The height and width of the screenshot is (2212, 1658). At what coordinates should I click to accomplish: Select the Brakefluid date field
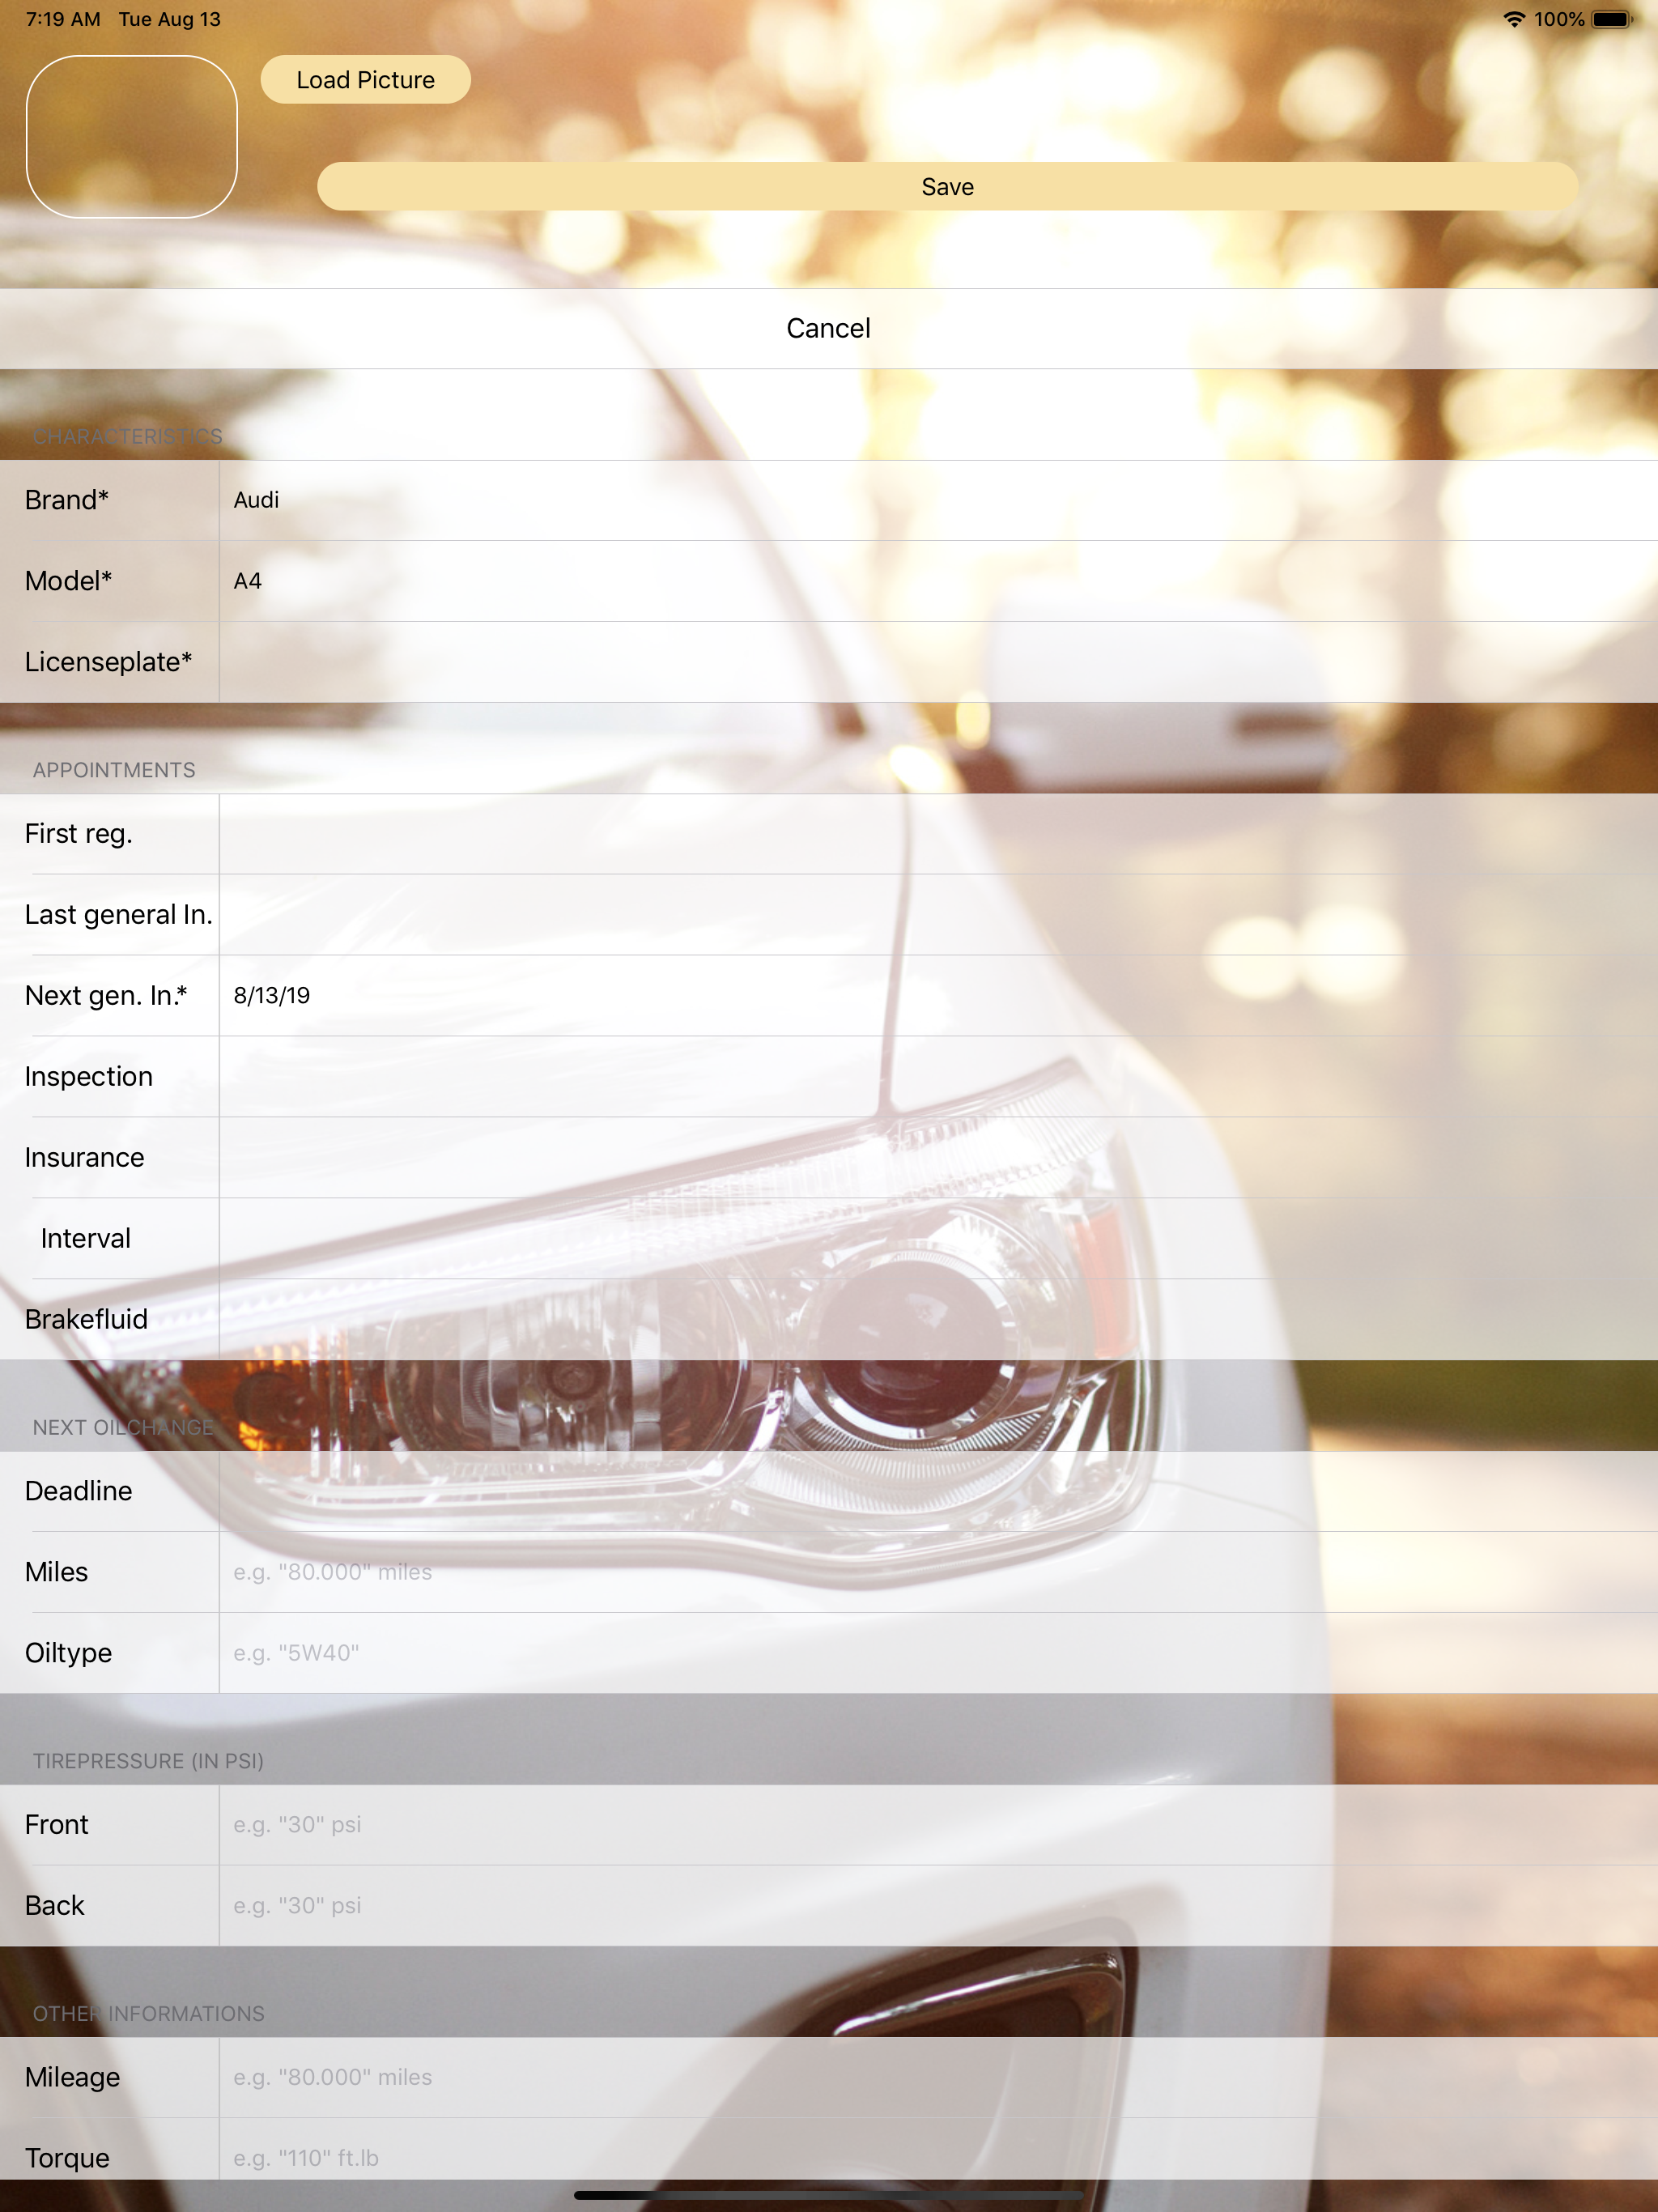[x=938, y=1320]
